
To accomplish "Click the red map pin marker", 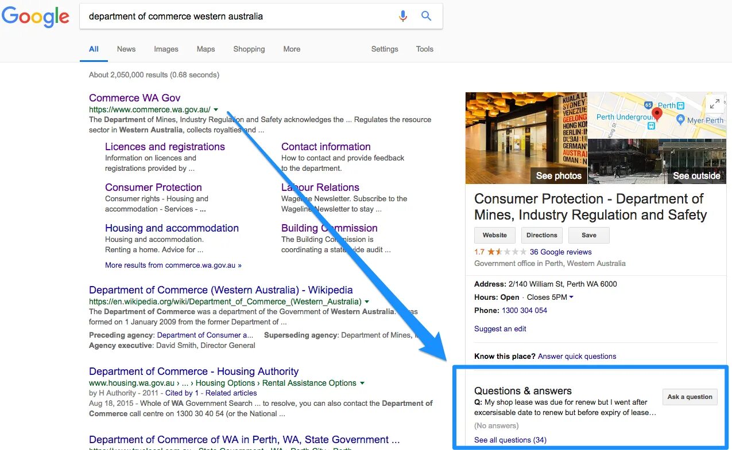I will pos(657,114).
